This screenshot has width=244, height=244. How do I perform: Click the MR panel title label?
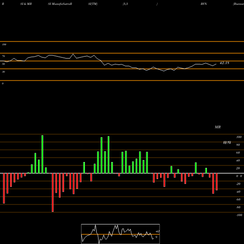pyautogui.click(x=218, y=127)
